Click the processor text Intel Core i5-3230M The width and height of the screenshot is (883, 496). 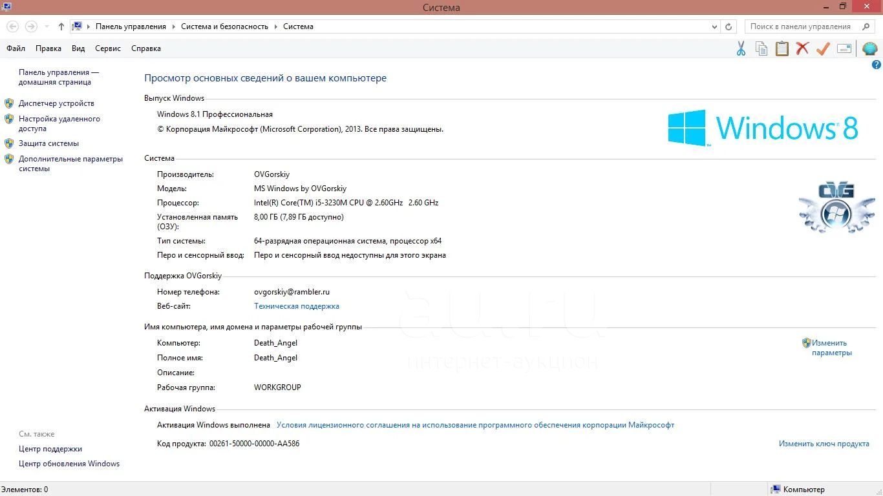(x=346, y=203)
